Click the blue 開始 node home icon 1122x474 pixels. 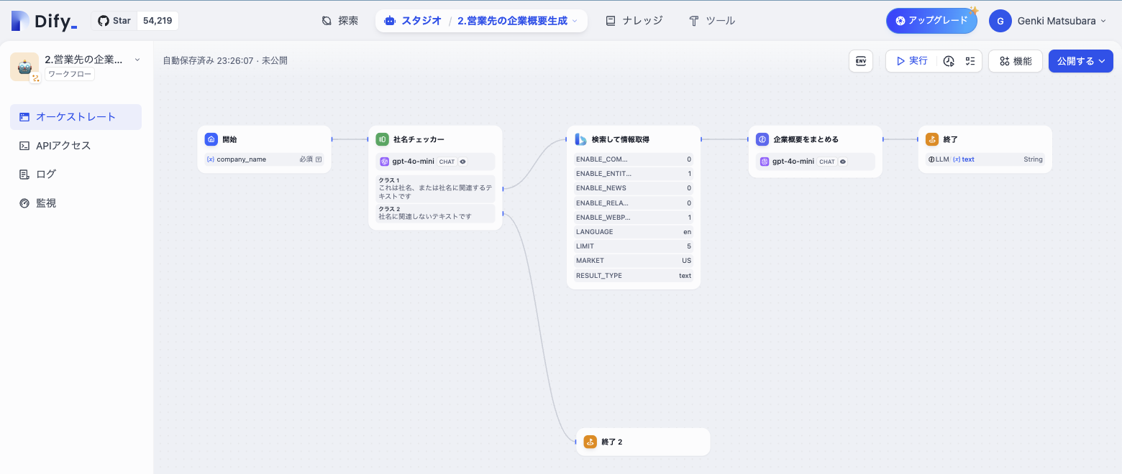[x=211, y=139]
